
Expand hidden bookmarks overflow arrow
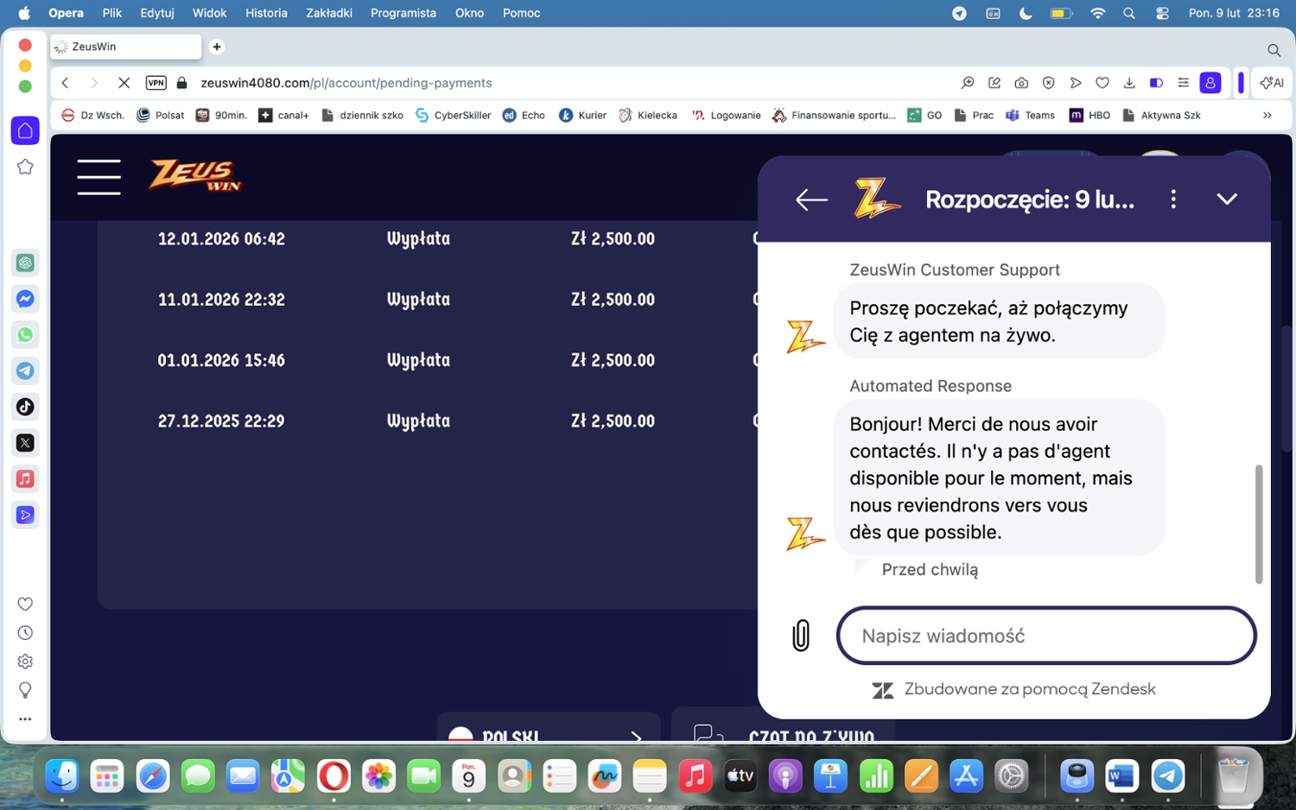pyautogui.click(x=1267, y=115)
